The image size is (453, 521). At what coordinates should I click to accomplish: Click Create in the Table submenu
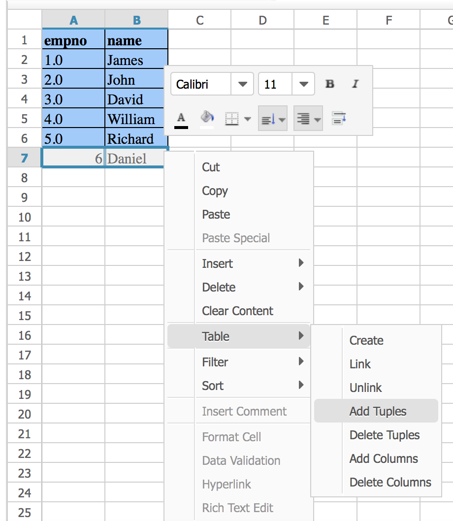click(366, 340)
